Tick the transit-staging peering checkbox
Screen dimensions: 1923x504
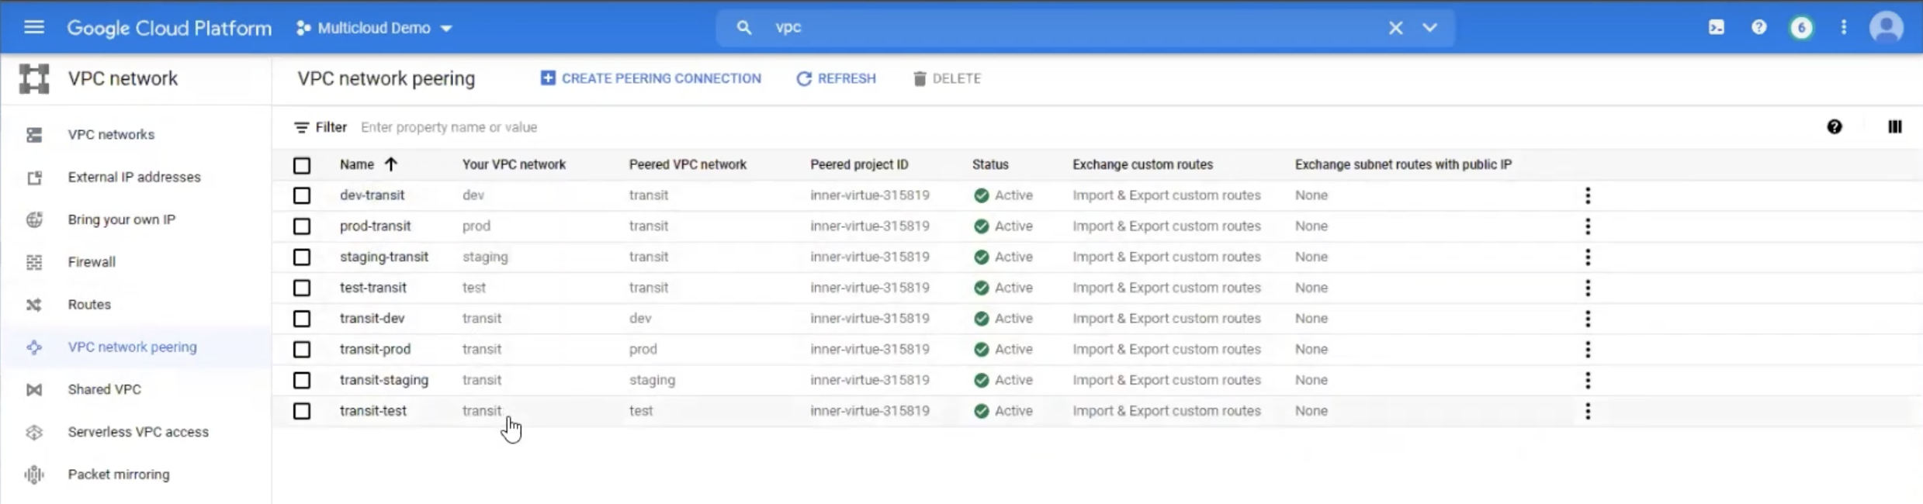pyautogui.click(x=302, y=381)
